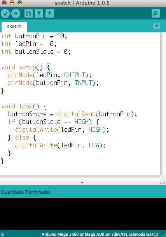Click the 'int buttonState = 0;' line
The height and width of the screenshot is (237, 166).
coord(36,52)
